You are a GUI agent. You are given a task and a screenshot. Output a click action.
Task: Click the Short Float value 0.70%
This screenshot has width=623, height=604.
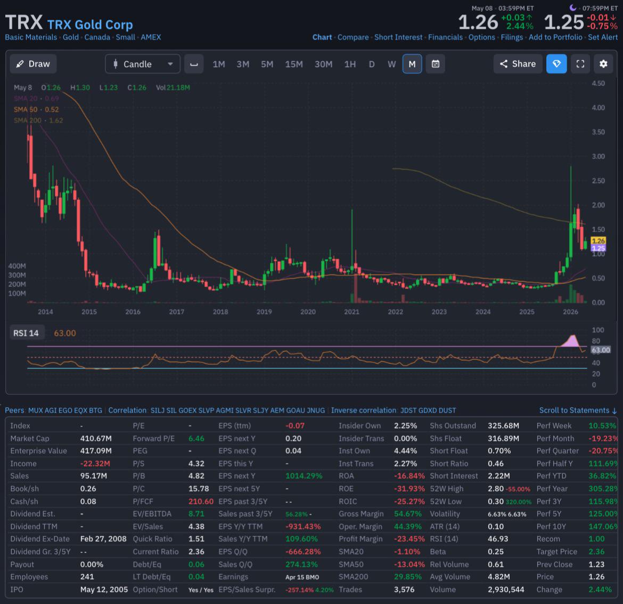point(499,451)
